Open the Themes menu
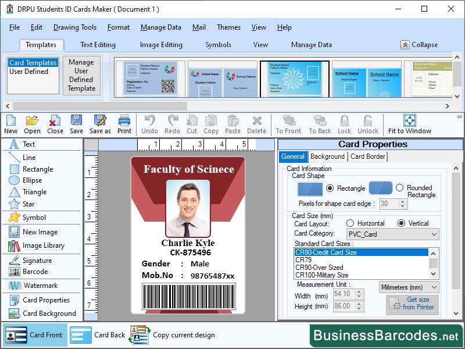This screenshot has width=465, height=349. [x=228, y=27]
